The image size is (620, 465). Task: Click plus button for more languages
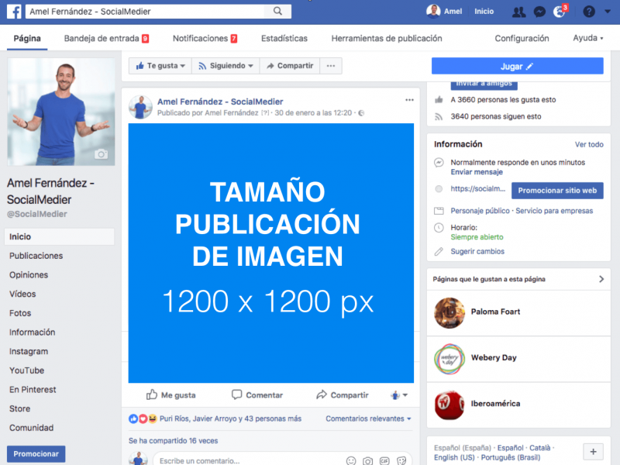pos(593,452)
